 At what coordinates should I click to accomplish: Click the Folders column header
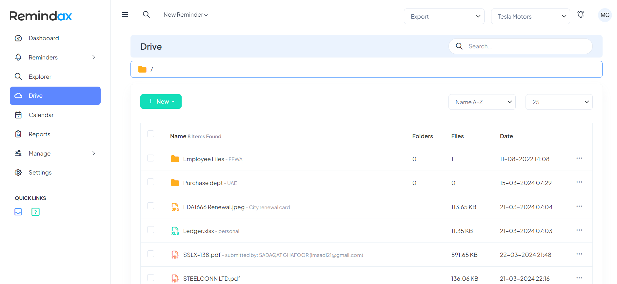422,136
